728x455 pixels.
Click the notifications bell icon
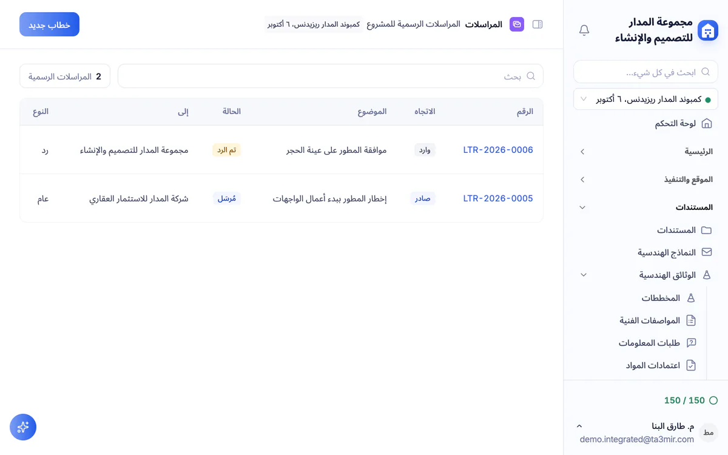click(x=584, y=30)
